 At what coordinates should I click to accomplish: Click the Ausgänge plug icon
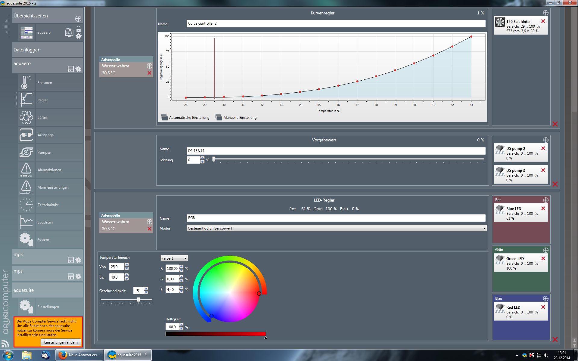click(26, 135)
